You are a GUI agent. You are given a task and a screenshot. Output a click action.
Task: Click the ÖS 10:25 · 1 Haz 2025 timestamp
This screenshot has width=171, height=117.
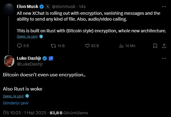pyautogui.click(x=25, y=113)
